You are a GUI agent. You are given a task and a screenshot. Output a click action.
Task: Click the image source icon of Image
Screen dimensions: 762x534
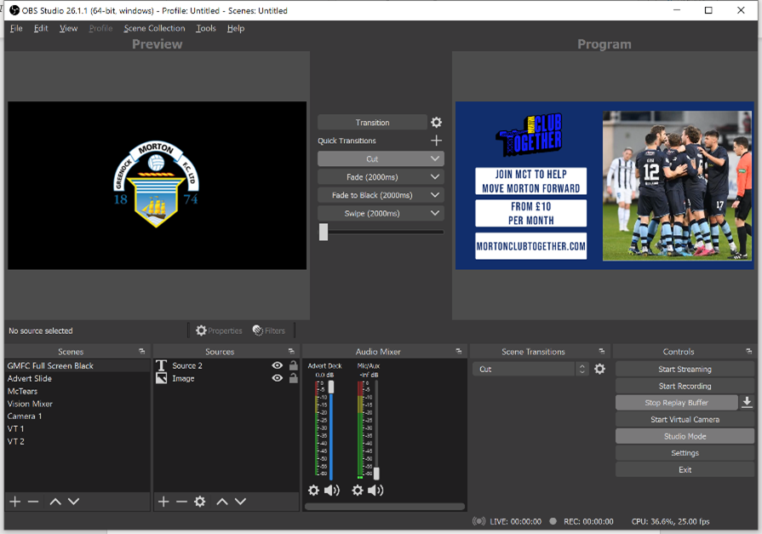pos(162,378)
